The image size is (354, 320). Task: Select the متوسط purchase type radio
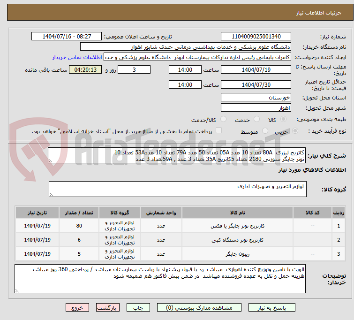coord(265,131)
